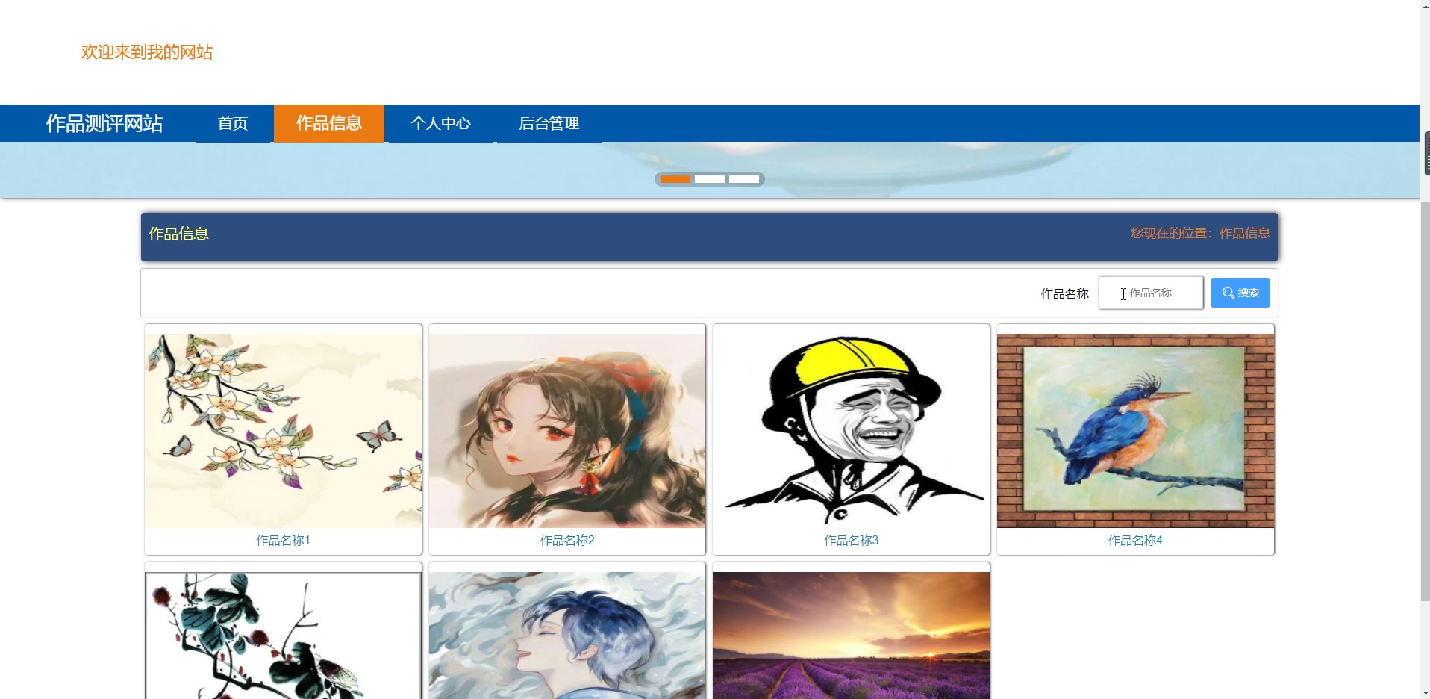The width and height of the screenshot is (1430, 699).
Task: Click the scrollbar up arrow
Action: pos(1425,5)
